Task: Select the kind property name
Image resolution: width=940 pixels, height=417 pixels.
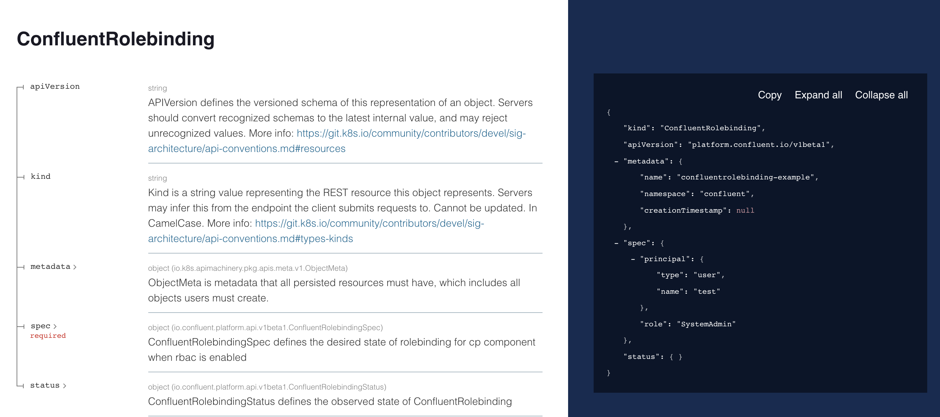Action: coord(41,177)
